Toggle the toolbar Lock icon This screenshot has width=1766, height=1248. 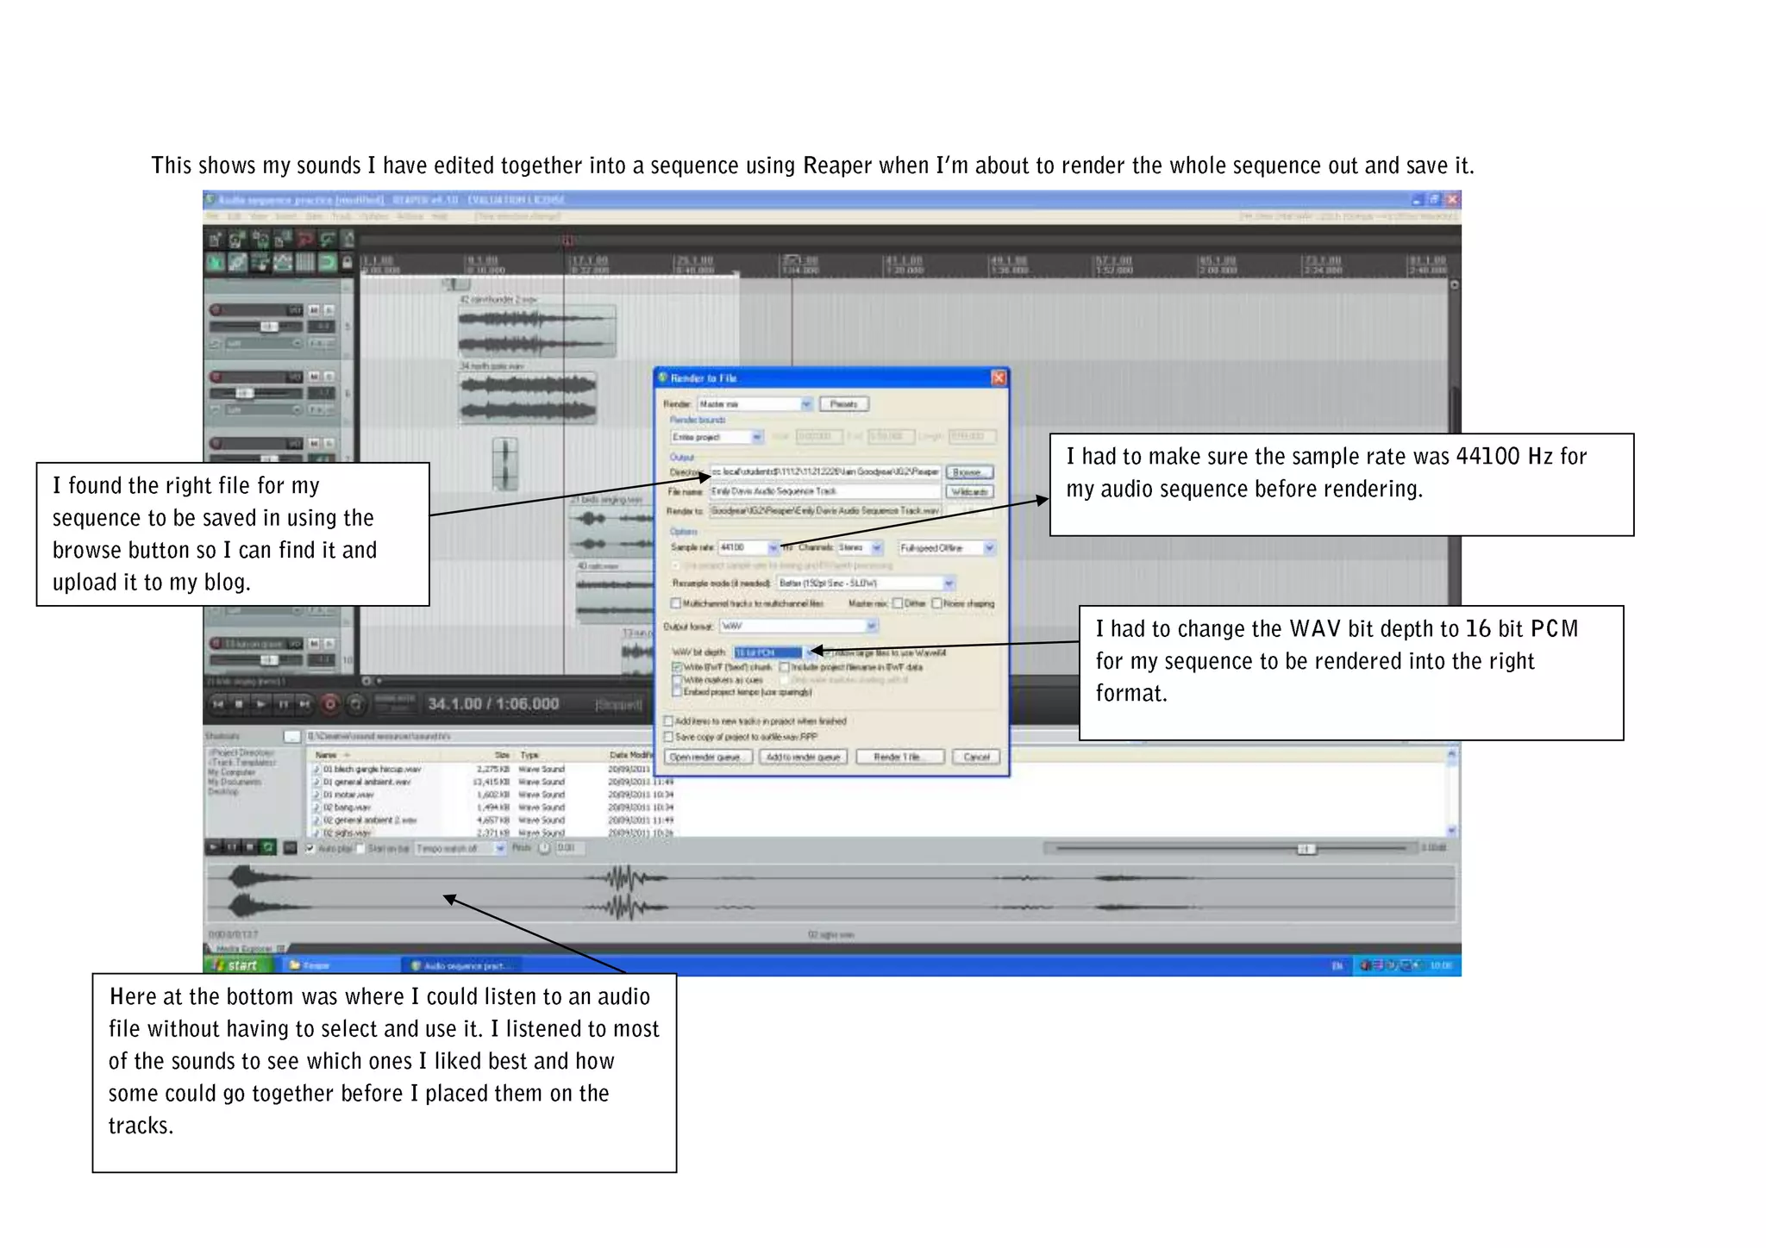[x=347, y=262]
